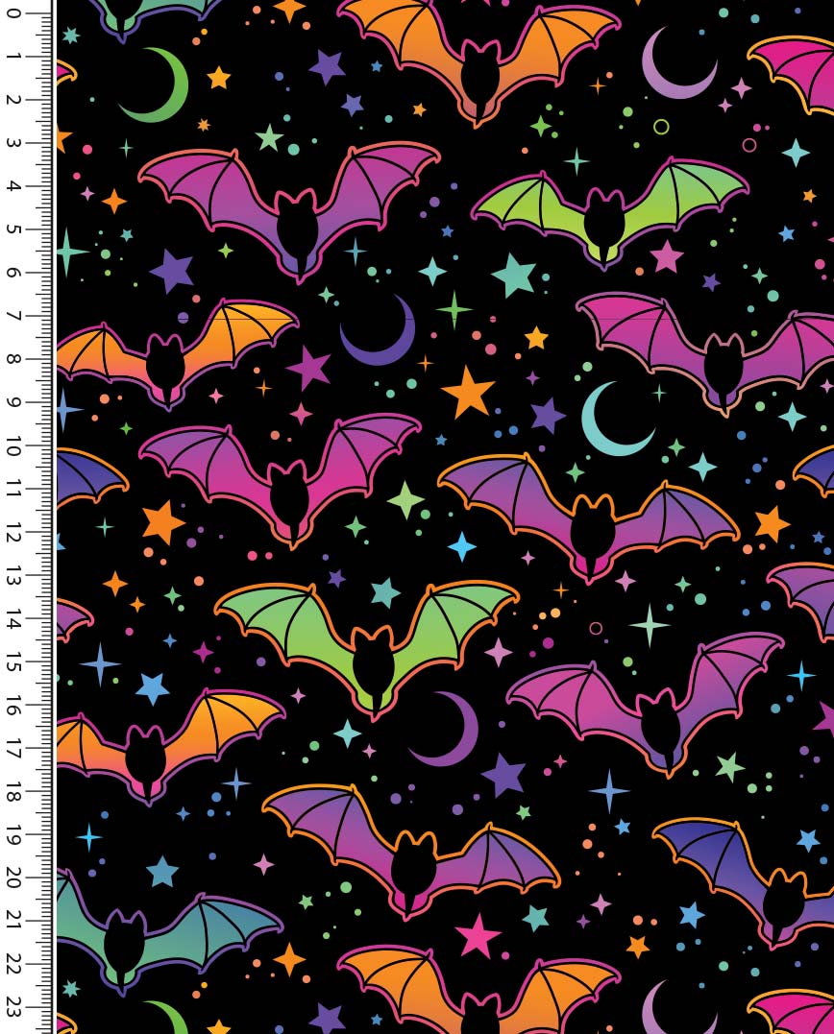
Task: Click the lime green bat at upper right
Action: 607,211
